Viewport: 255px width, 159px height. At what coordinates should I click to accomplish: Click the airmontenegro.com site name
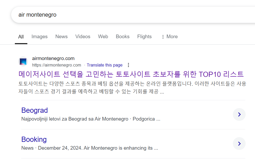[53, 58]
